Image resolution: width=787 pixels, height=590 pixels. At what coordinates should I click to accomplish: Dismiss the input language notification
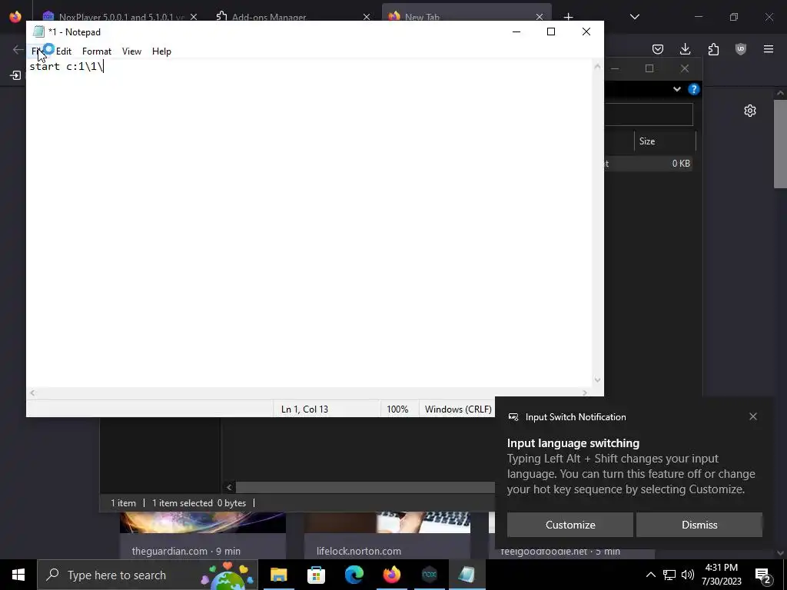(x=699, y=525)
